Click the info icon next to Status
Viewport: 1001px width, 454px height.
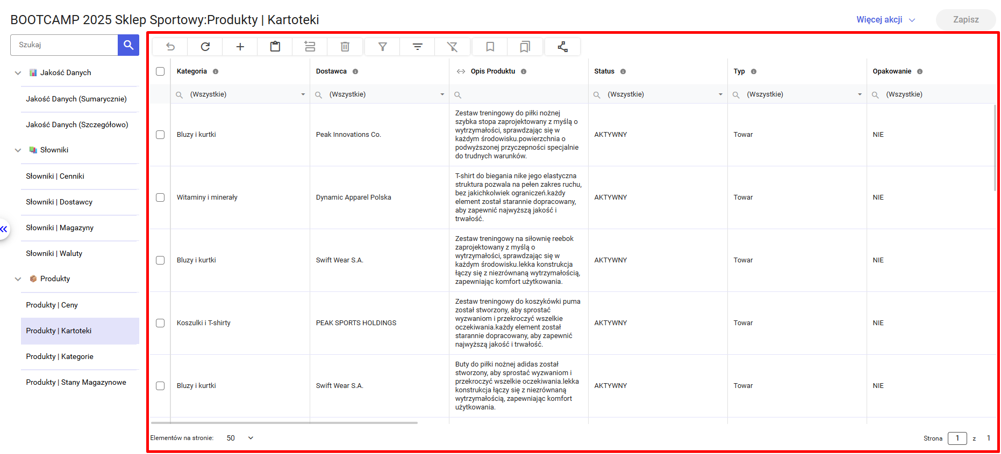click(x=623, y=71)
